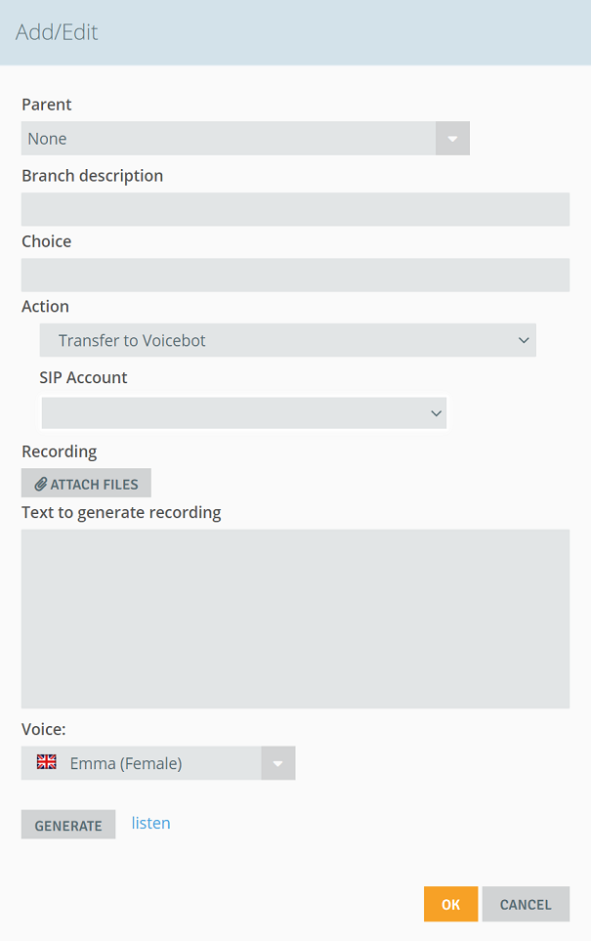Click the Branch description input field
This screenshot has width=591, height=941.
(295, 209)
